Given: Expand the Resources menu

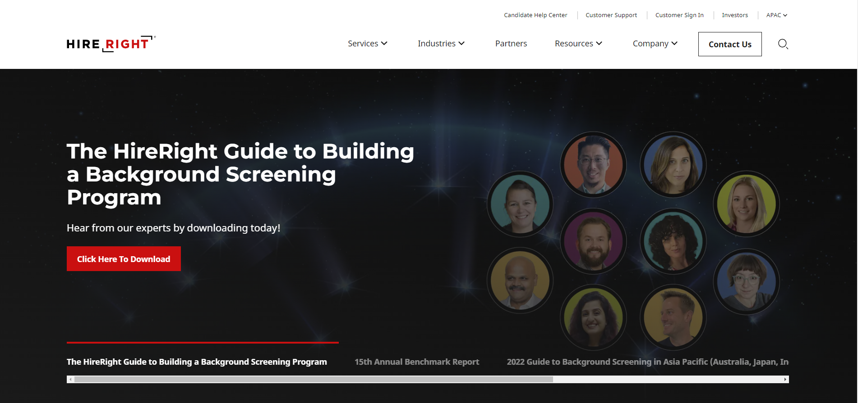Looking at the screenshot, I should 578,44.
